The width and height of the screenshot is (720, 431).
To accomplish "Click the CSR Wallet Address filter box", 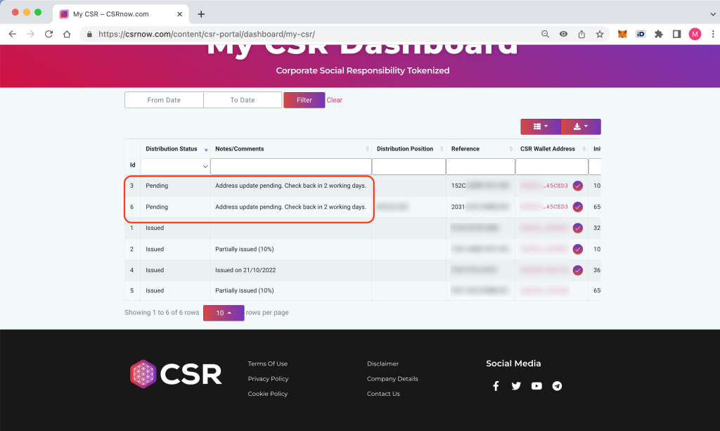I will coord(551,167).
